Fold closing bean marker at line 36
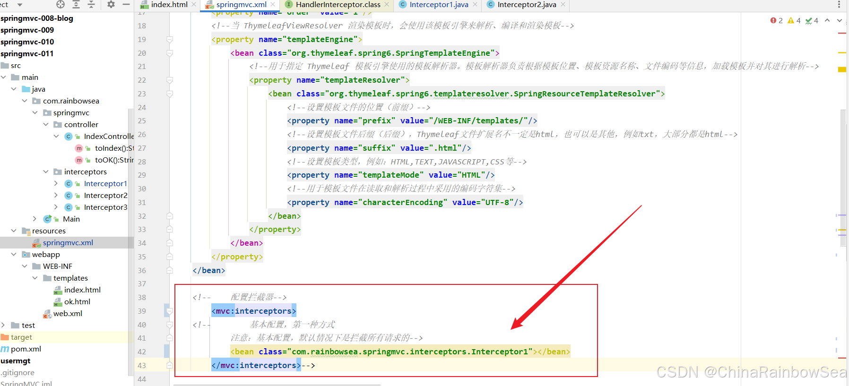This screenshot has width=849, height=386. point(170,270)
